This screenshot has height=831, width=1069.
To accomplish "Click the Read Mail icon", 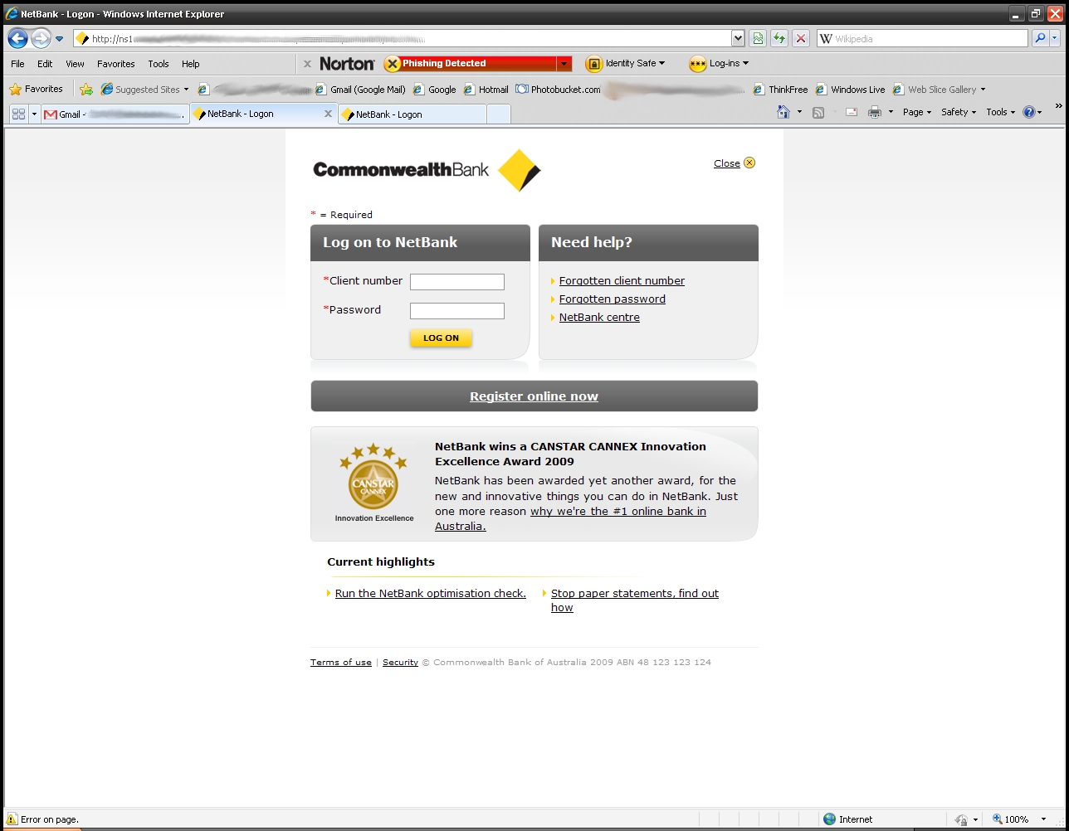I will coord(852,112).
